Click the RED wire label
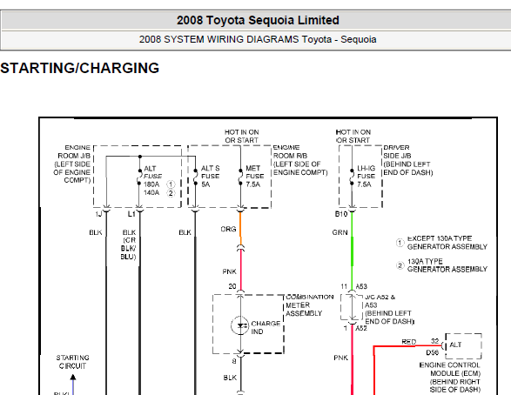 tap(408, 342)
